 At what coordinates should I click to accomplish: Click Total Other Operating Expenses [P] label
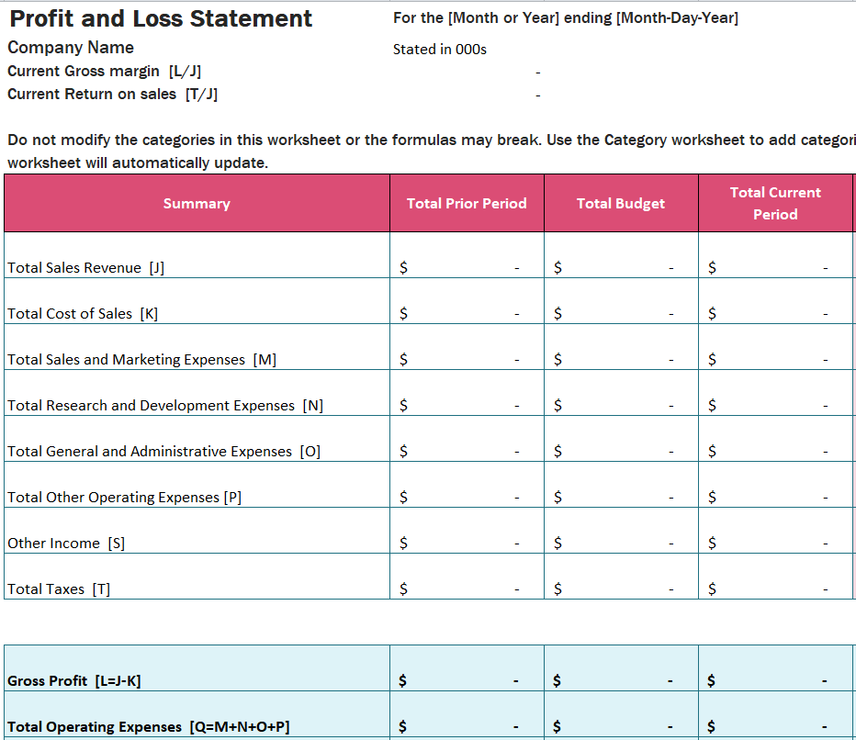pos(125,497)
